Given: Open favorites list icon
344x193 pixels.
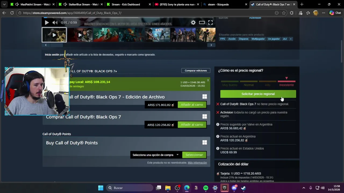Looking at the screenshot, I should pos(308,13).
